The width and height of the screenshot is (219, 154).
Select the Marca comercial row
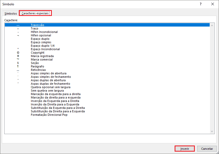[107, 59]
